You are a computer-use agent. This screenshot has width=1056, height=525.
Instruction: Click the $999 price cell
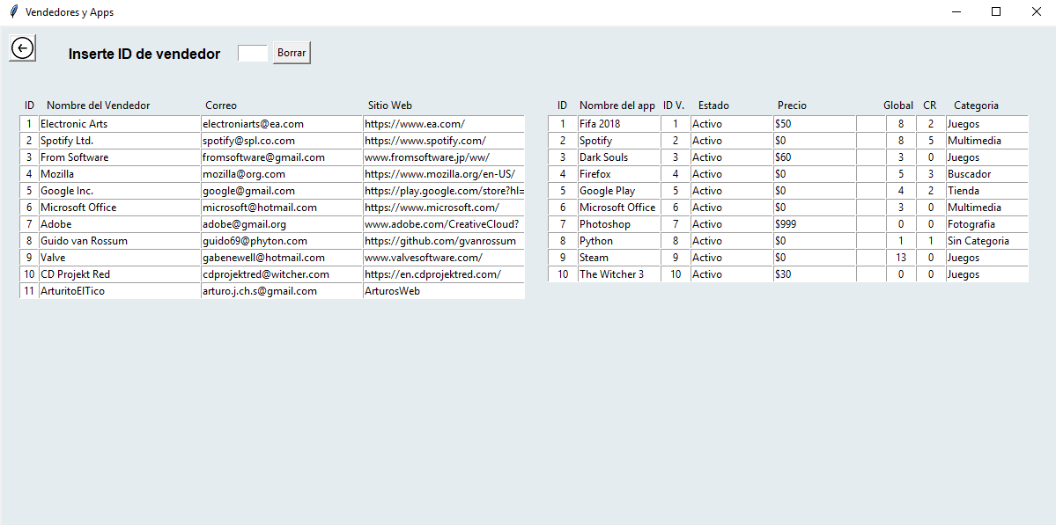(x=815, y=224)
